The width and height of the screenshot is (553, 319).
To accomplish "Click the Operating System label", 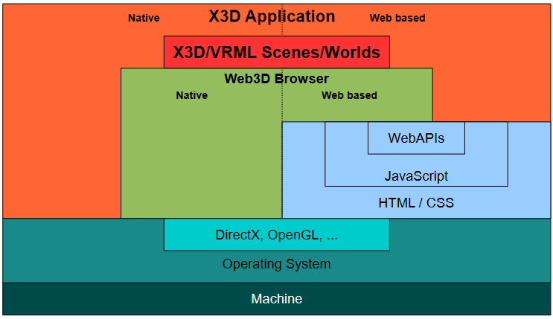I will click(x=276, y=264).
